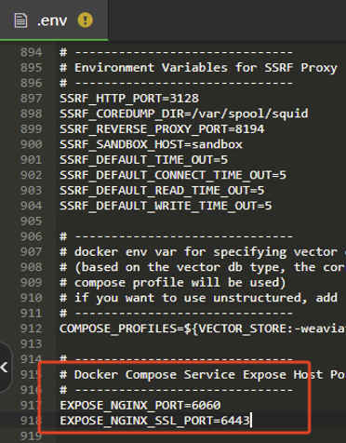
Task: Expand the collapsed side panel arrow
Action: [x=5, y=368]
